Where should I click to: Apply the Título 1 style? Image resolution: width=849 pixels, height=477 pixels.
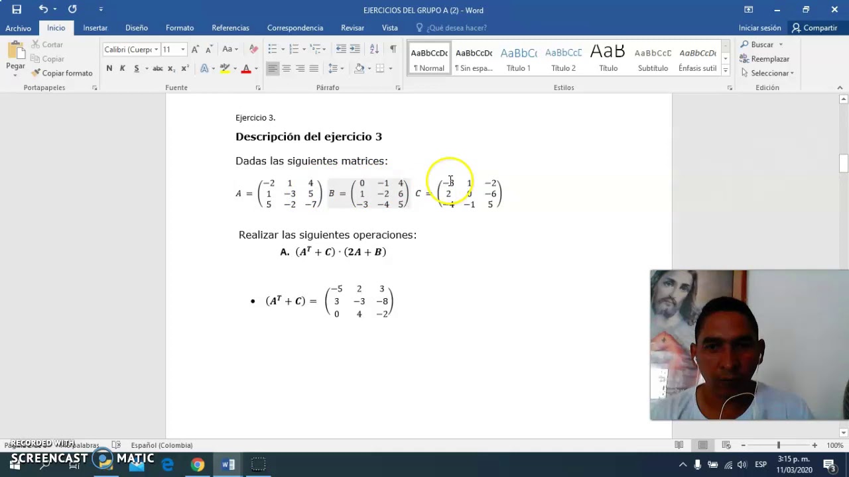519,59
